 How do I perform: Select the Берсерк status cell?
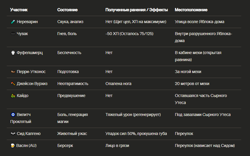[65, 145]
